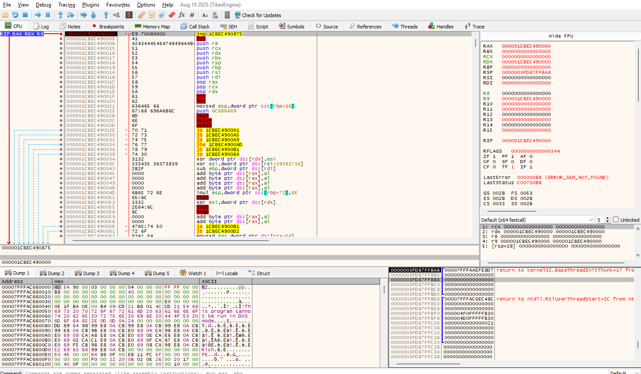Open the Comments toolbar icon
Image resolution: width=641 pixels, height=374 pixels.
click(152, 15)
